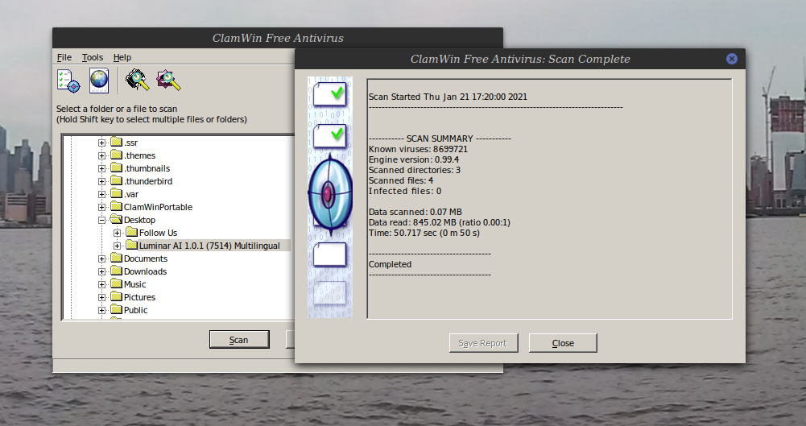Click the 'Scan Started Thu Jan 21' line

448,97
